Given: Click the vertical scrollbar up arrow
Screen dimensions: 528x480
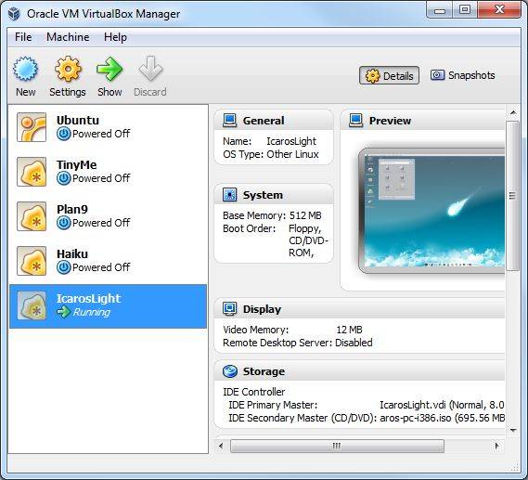Looking at the screenshot, I should point(513,112).
